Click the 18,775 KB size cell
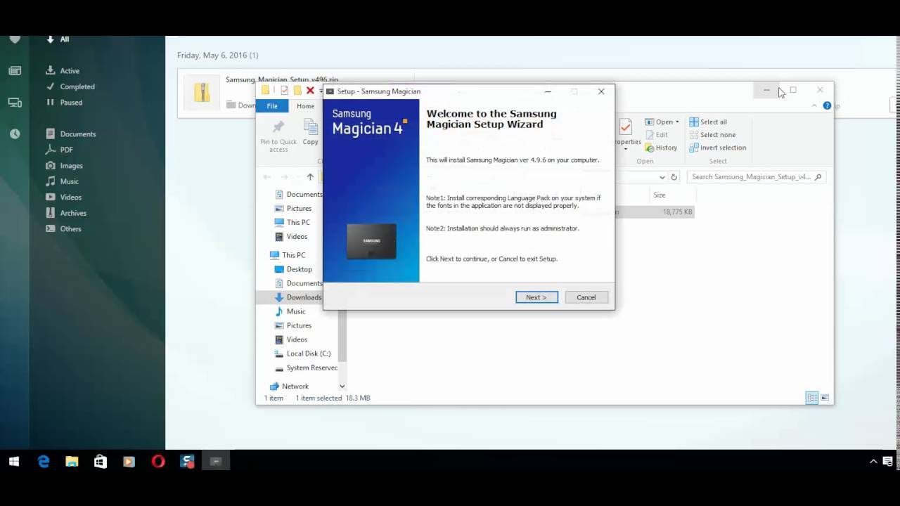900x506 pixels. click(x=677, y=212)
